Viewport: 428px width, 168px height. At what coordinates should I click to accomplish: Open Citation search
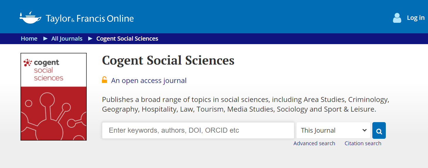[363, 143]
